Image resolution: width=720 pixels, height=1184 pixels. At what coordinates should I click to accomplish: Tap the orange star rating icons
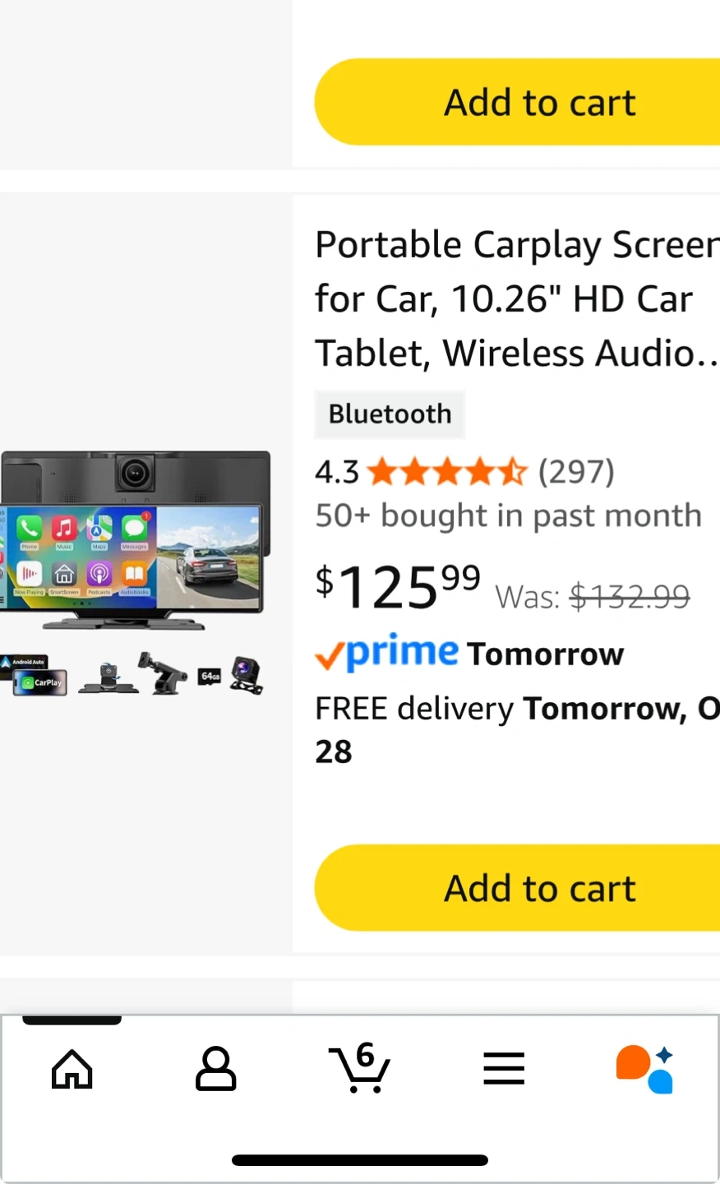click(447, 472)
